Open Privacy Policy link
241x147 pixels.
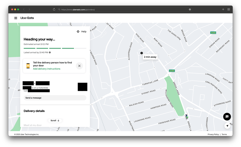point(213,134)
